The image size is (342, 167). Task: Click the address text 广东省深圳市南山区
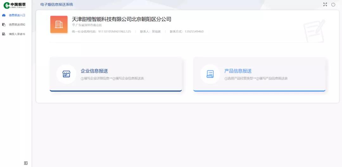[x=89, y=25]
